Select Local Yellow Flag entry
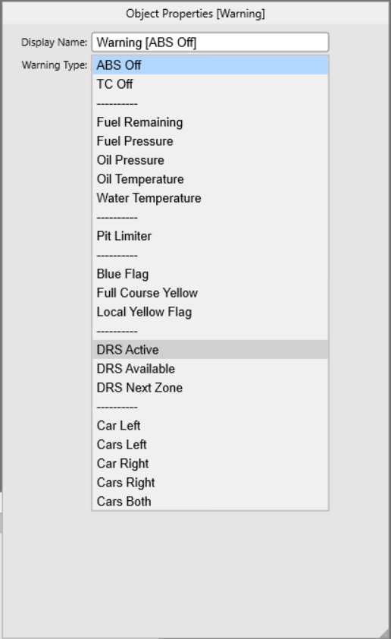Viewport: 391px width, 639px height. pos(210,311)
